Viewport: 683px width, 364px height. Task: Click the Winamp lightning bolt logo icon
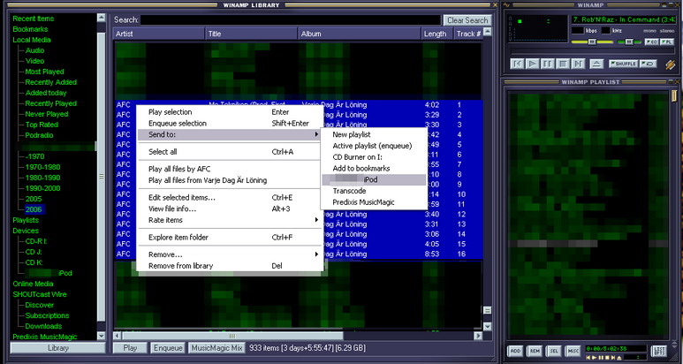point(670,64)
